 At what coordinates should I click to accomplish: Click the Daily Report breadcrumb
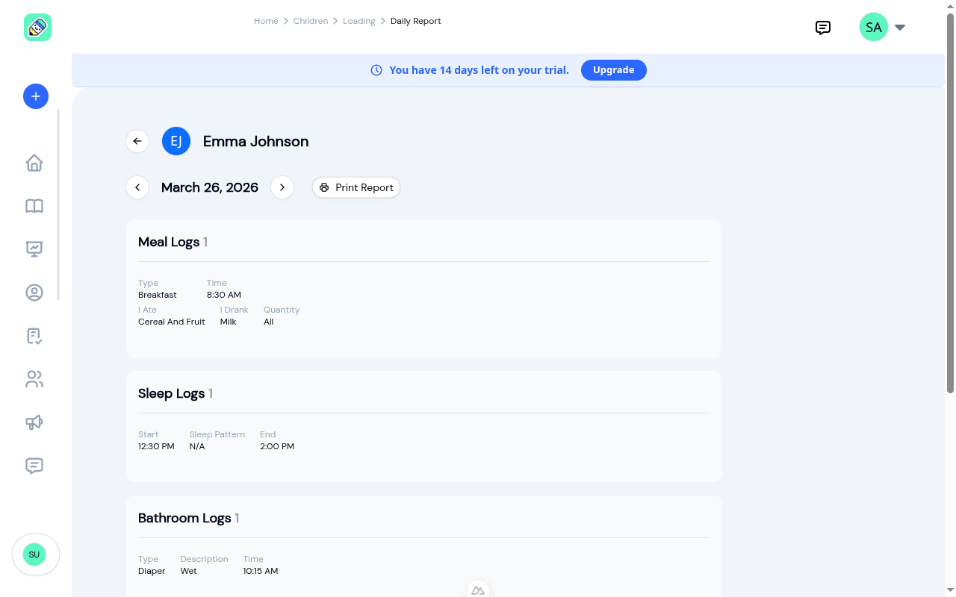(416, 21)
